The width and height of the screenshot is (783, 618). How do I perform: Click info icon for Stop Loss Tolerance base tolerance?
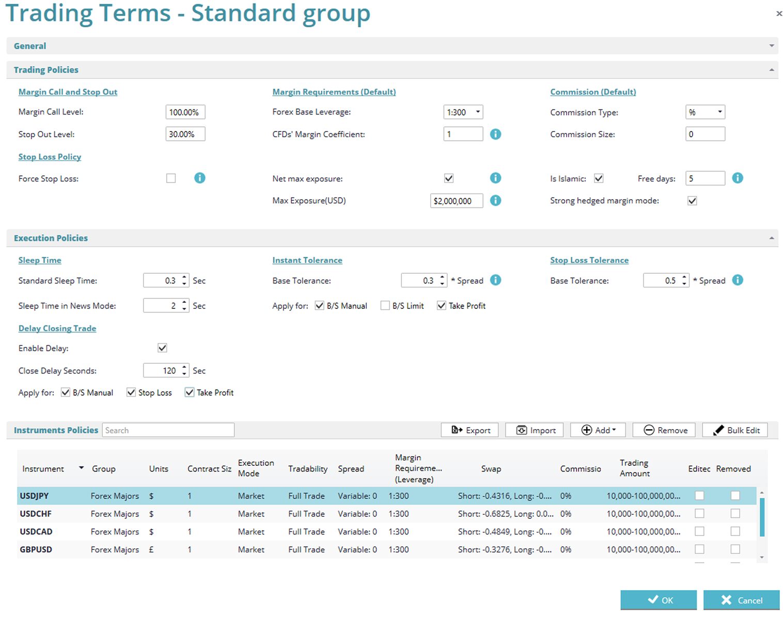coord(738,280)
